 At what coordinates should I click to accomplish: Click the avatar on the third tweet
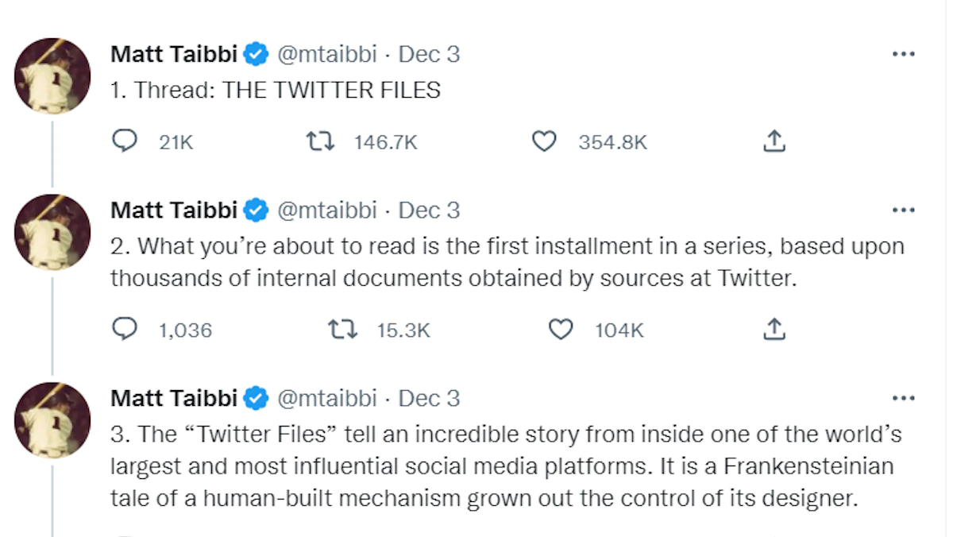(52, 419)
